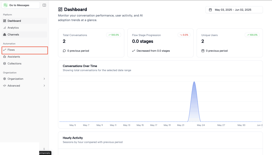Viewport: 272px width, 155px height.
Task: Expand the Organization submenu chevron
Action: pyautogui.click(x=44, y=79)
